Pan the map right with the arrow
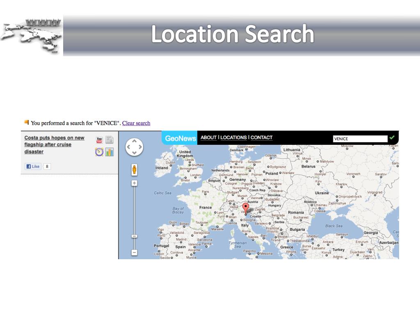Screen dimensions: 420x315 click(x=140, y=147)
